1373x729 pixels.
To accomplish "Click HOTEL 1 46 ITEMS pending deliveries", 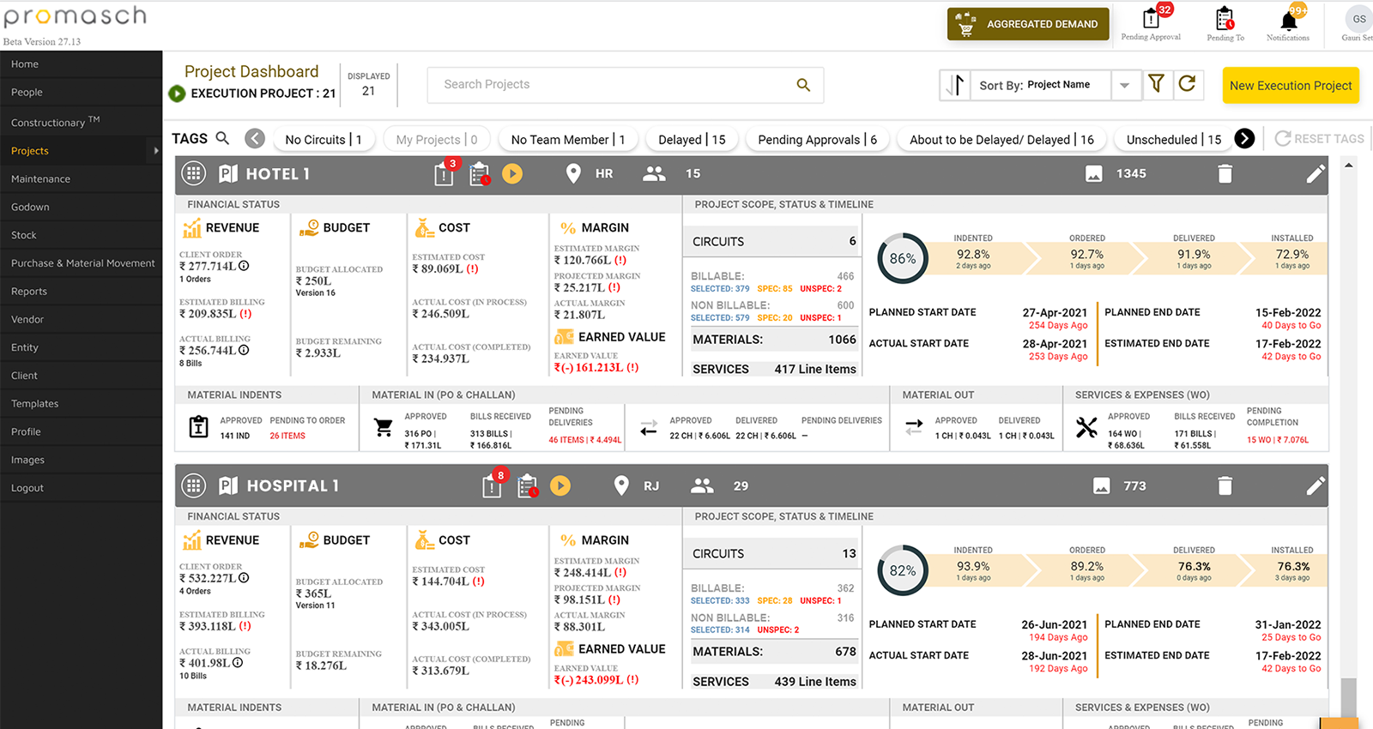I will coord(584,440).
